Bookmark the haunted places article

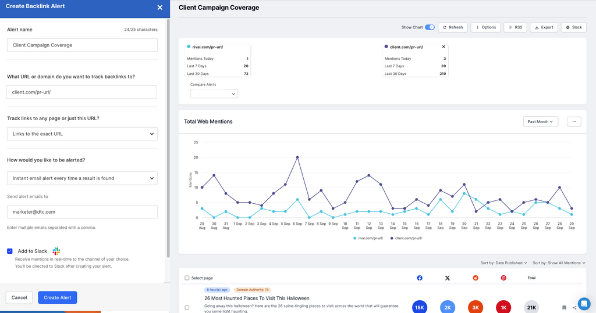coord(564,307)
